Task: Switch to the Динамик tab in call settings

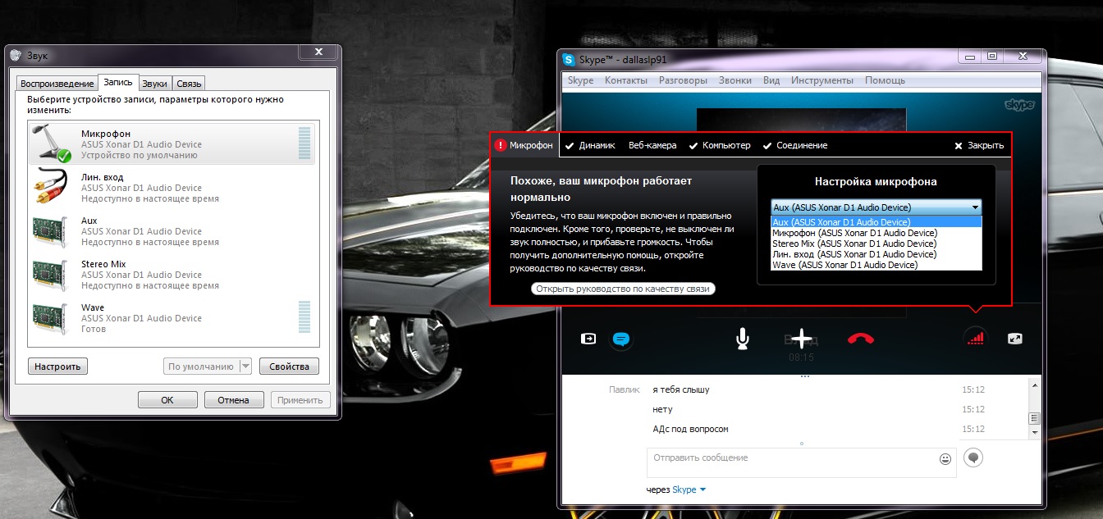Action: click(x=590, y=145)
